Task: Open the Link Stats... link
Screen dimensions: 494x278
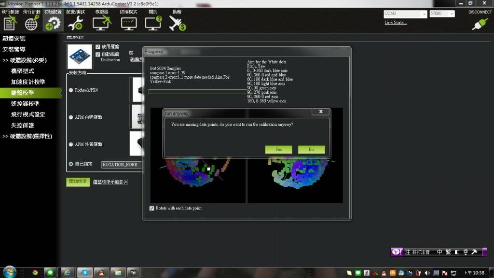Action: 396,23
